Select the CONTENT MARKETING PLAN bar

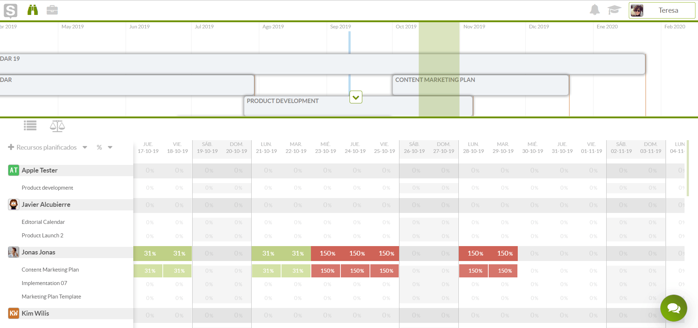(481, 85)
